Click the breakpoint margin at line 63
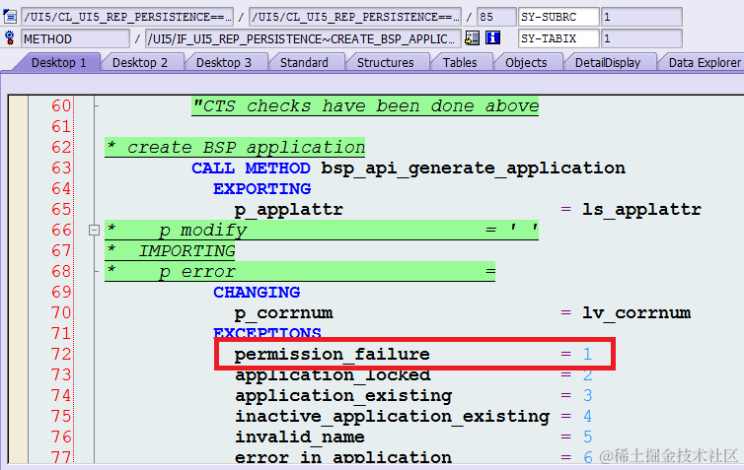This screenshot has width=744, height=470. coord(18,168)
